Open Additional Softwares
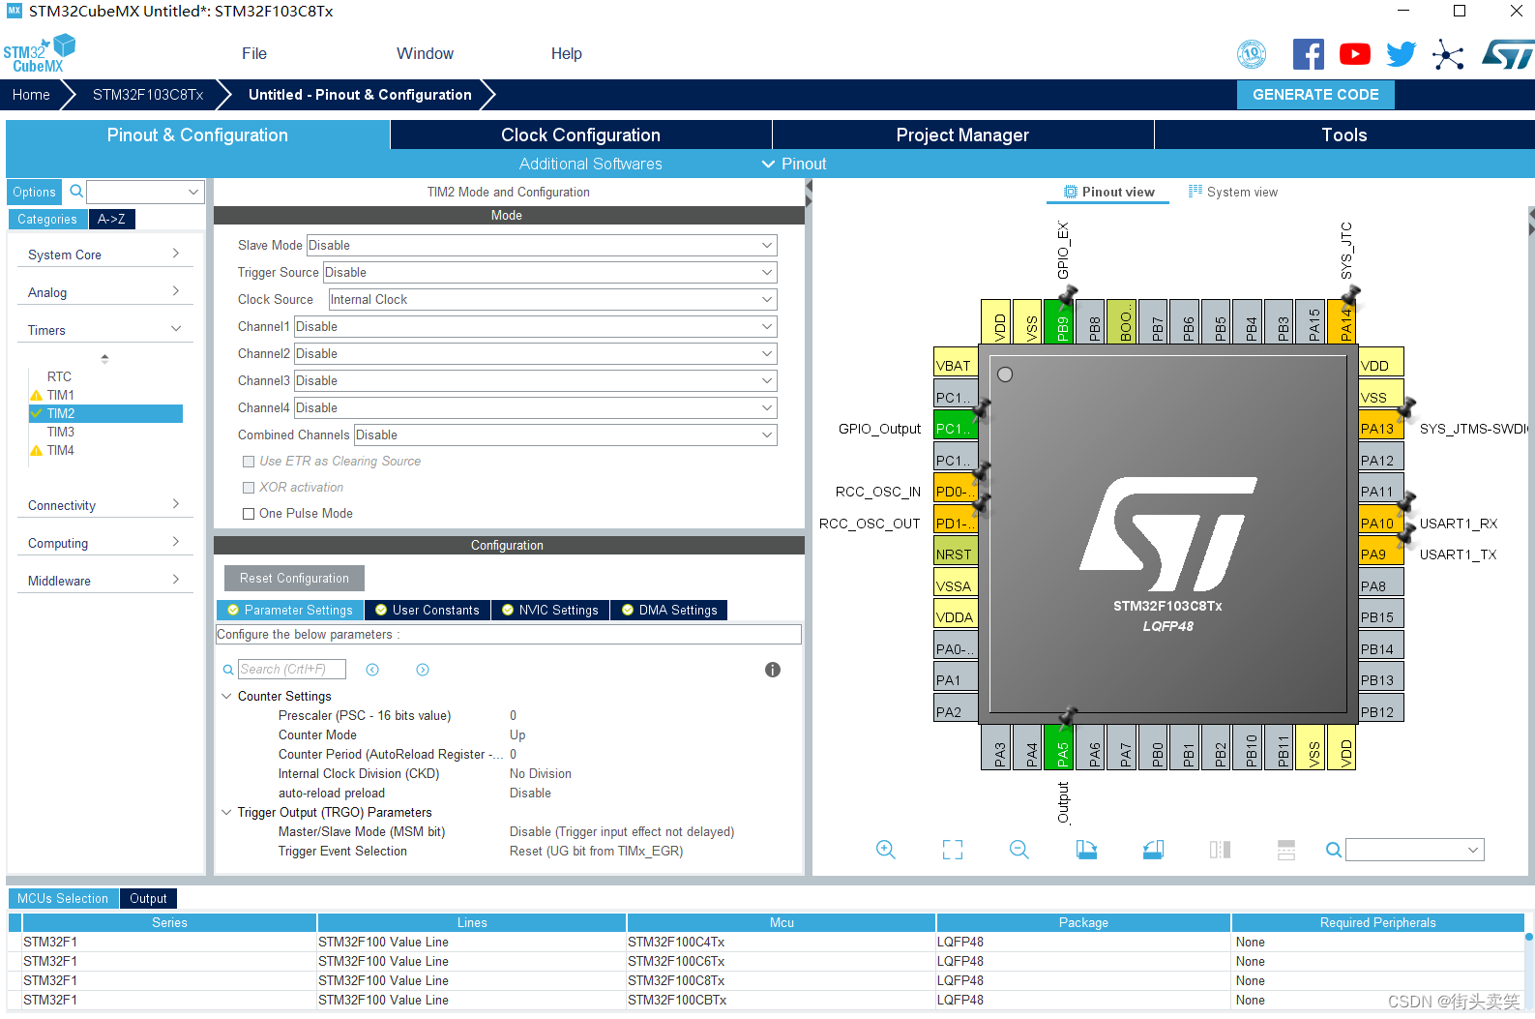The image size is (1535, 1019). click(590, 164)
